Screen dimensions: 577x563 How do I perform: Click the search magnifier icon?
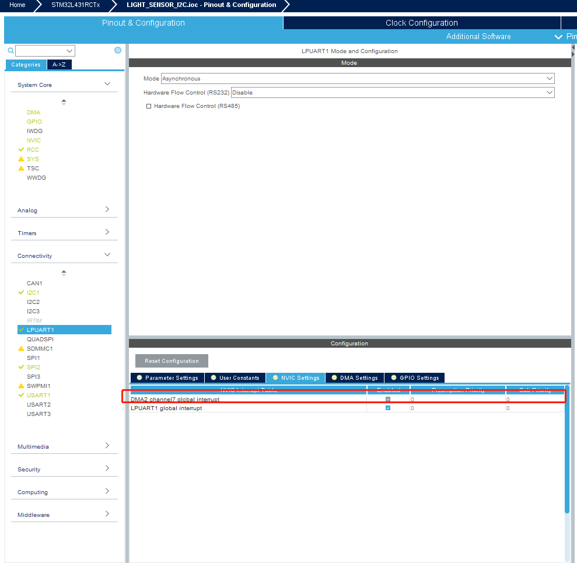click(x=11, y=50)
